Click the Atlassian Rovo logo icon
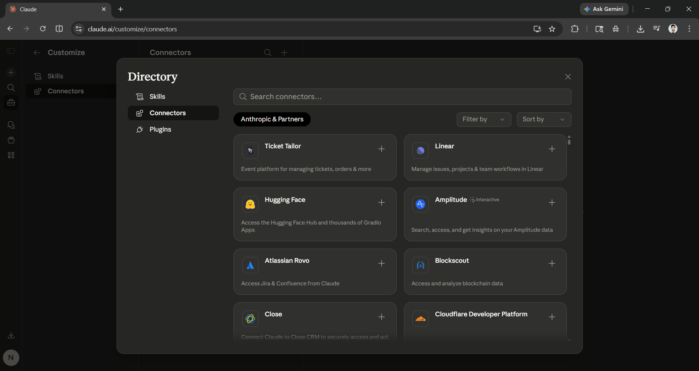 click(x=250, y=265)
